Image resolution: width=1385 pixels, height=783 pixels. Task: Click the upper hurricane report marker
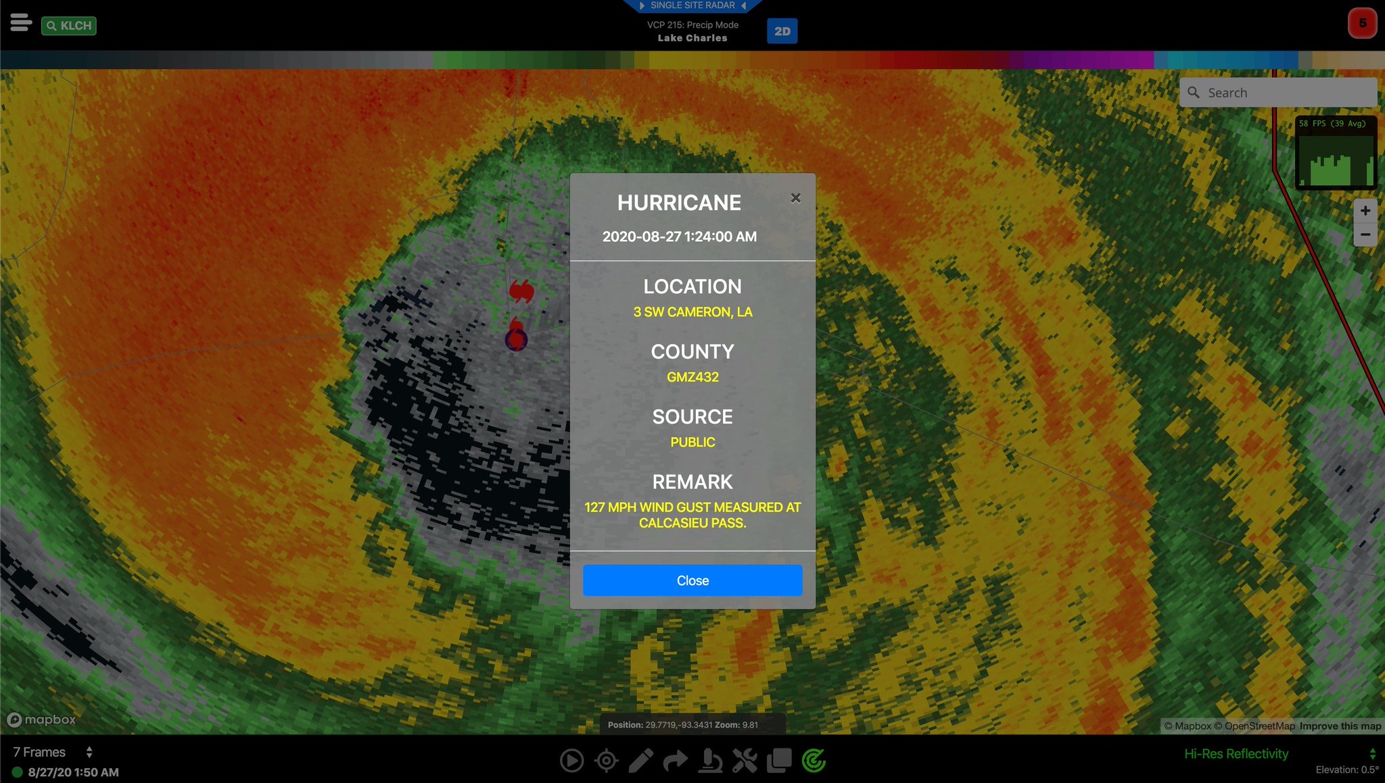click(521, 291)
